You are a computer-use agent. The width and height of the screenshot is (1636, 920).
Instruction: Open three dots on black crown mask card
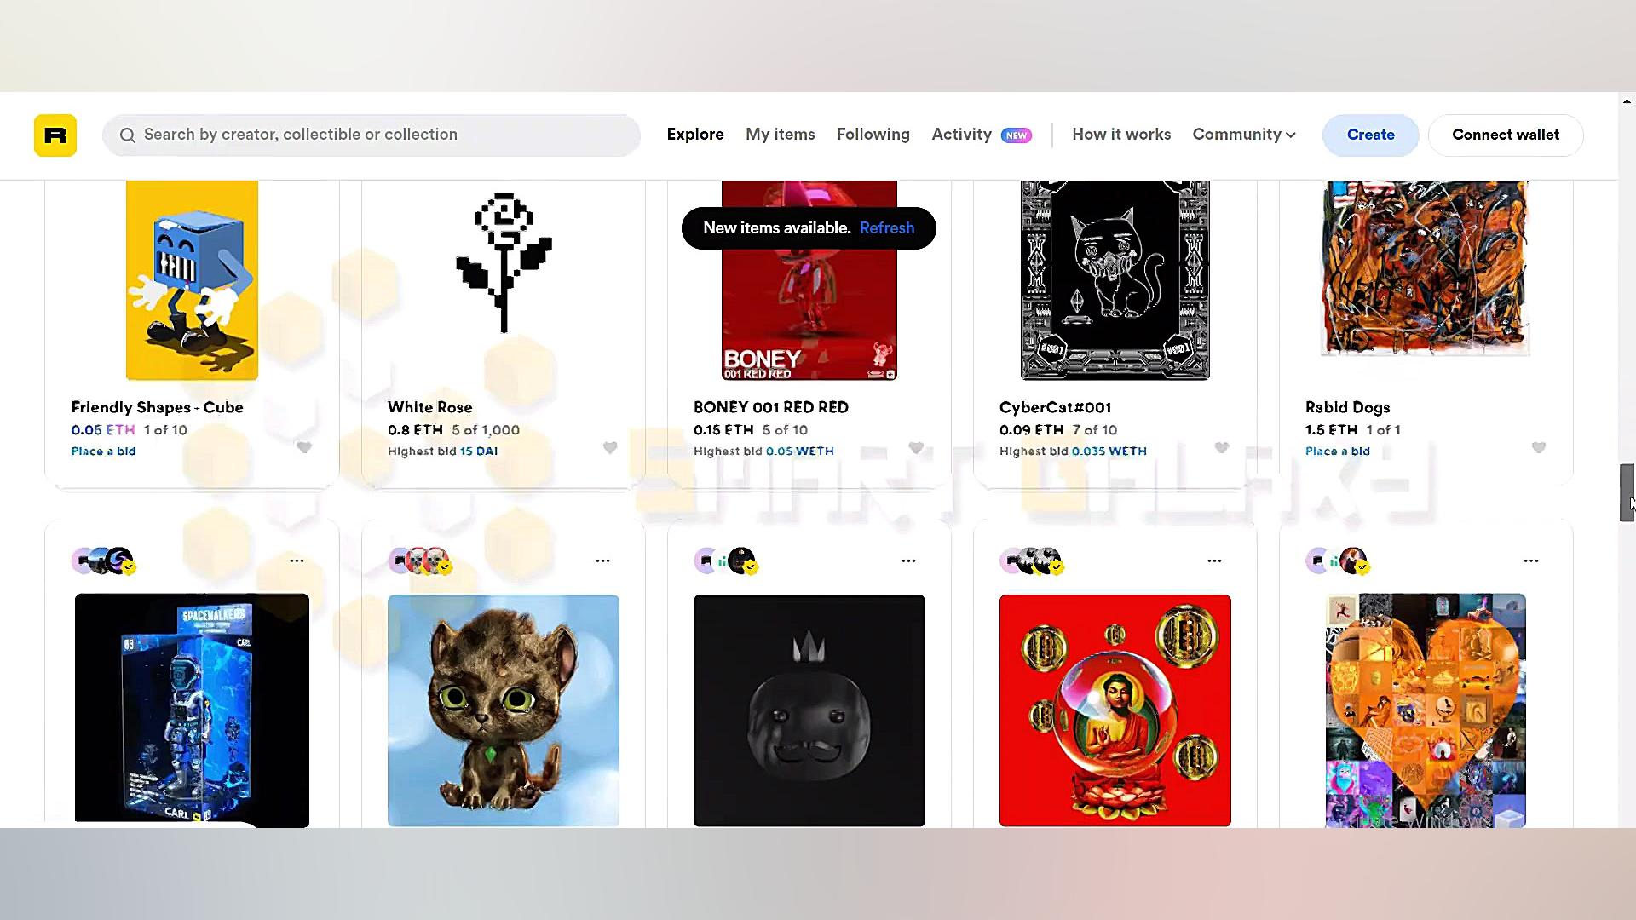pos(908,561)
